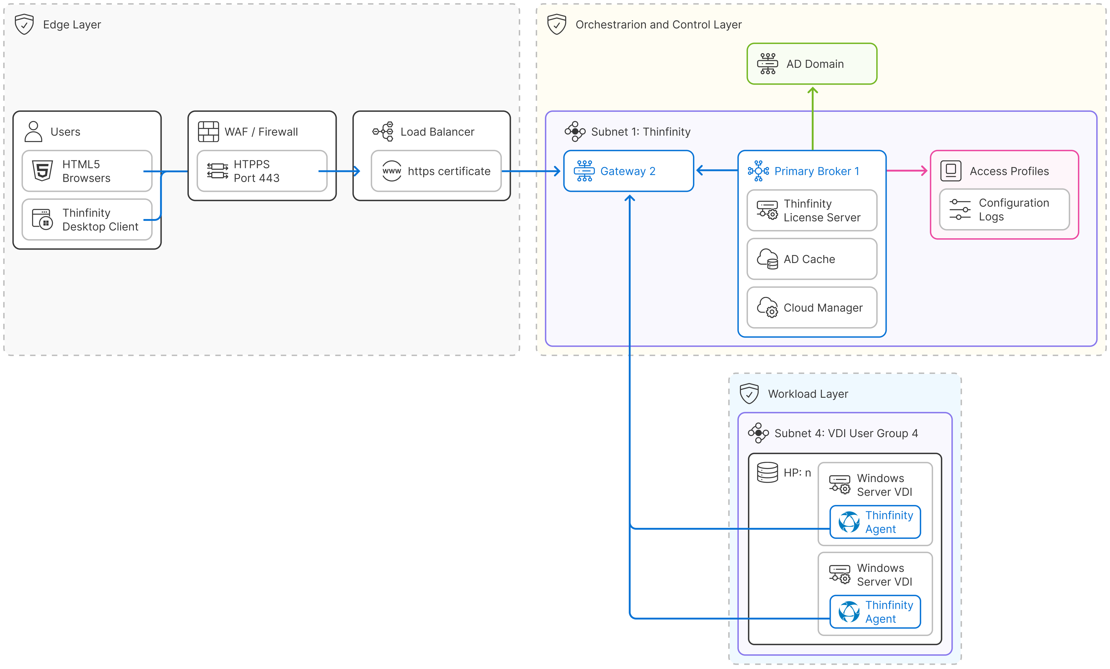Click the HTPPS Port 443 port icon

tap(218, 171)
